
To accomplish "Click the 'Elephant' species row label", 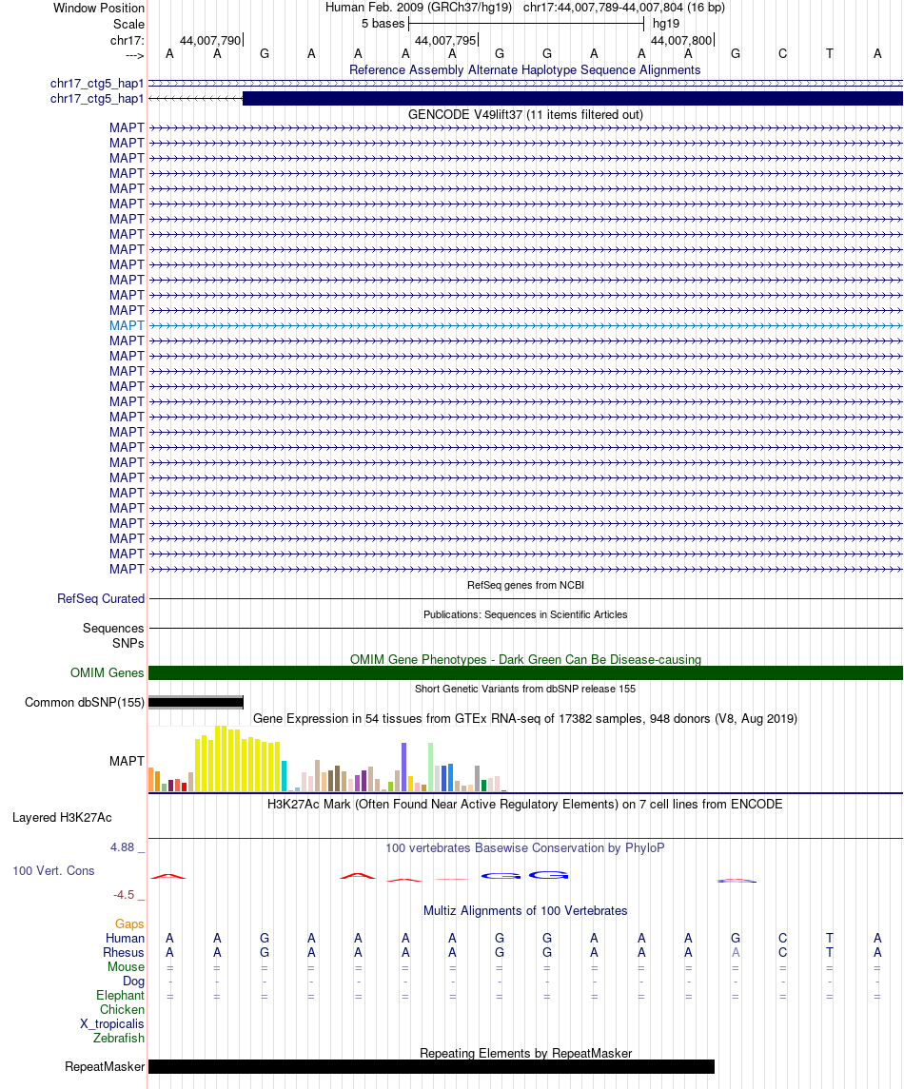I will tap(120, 995).
